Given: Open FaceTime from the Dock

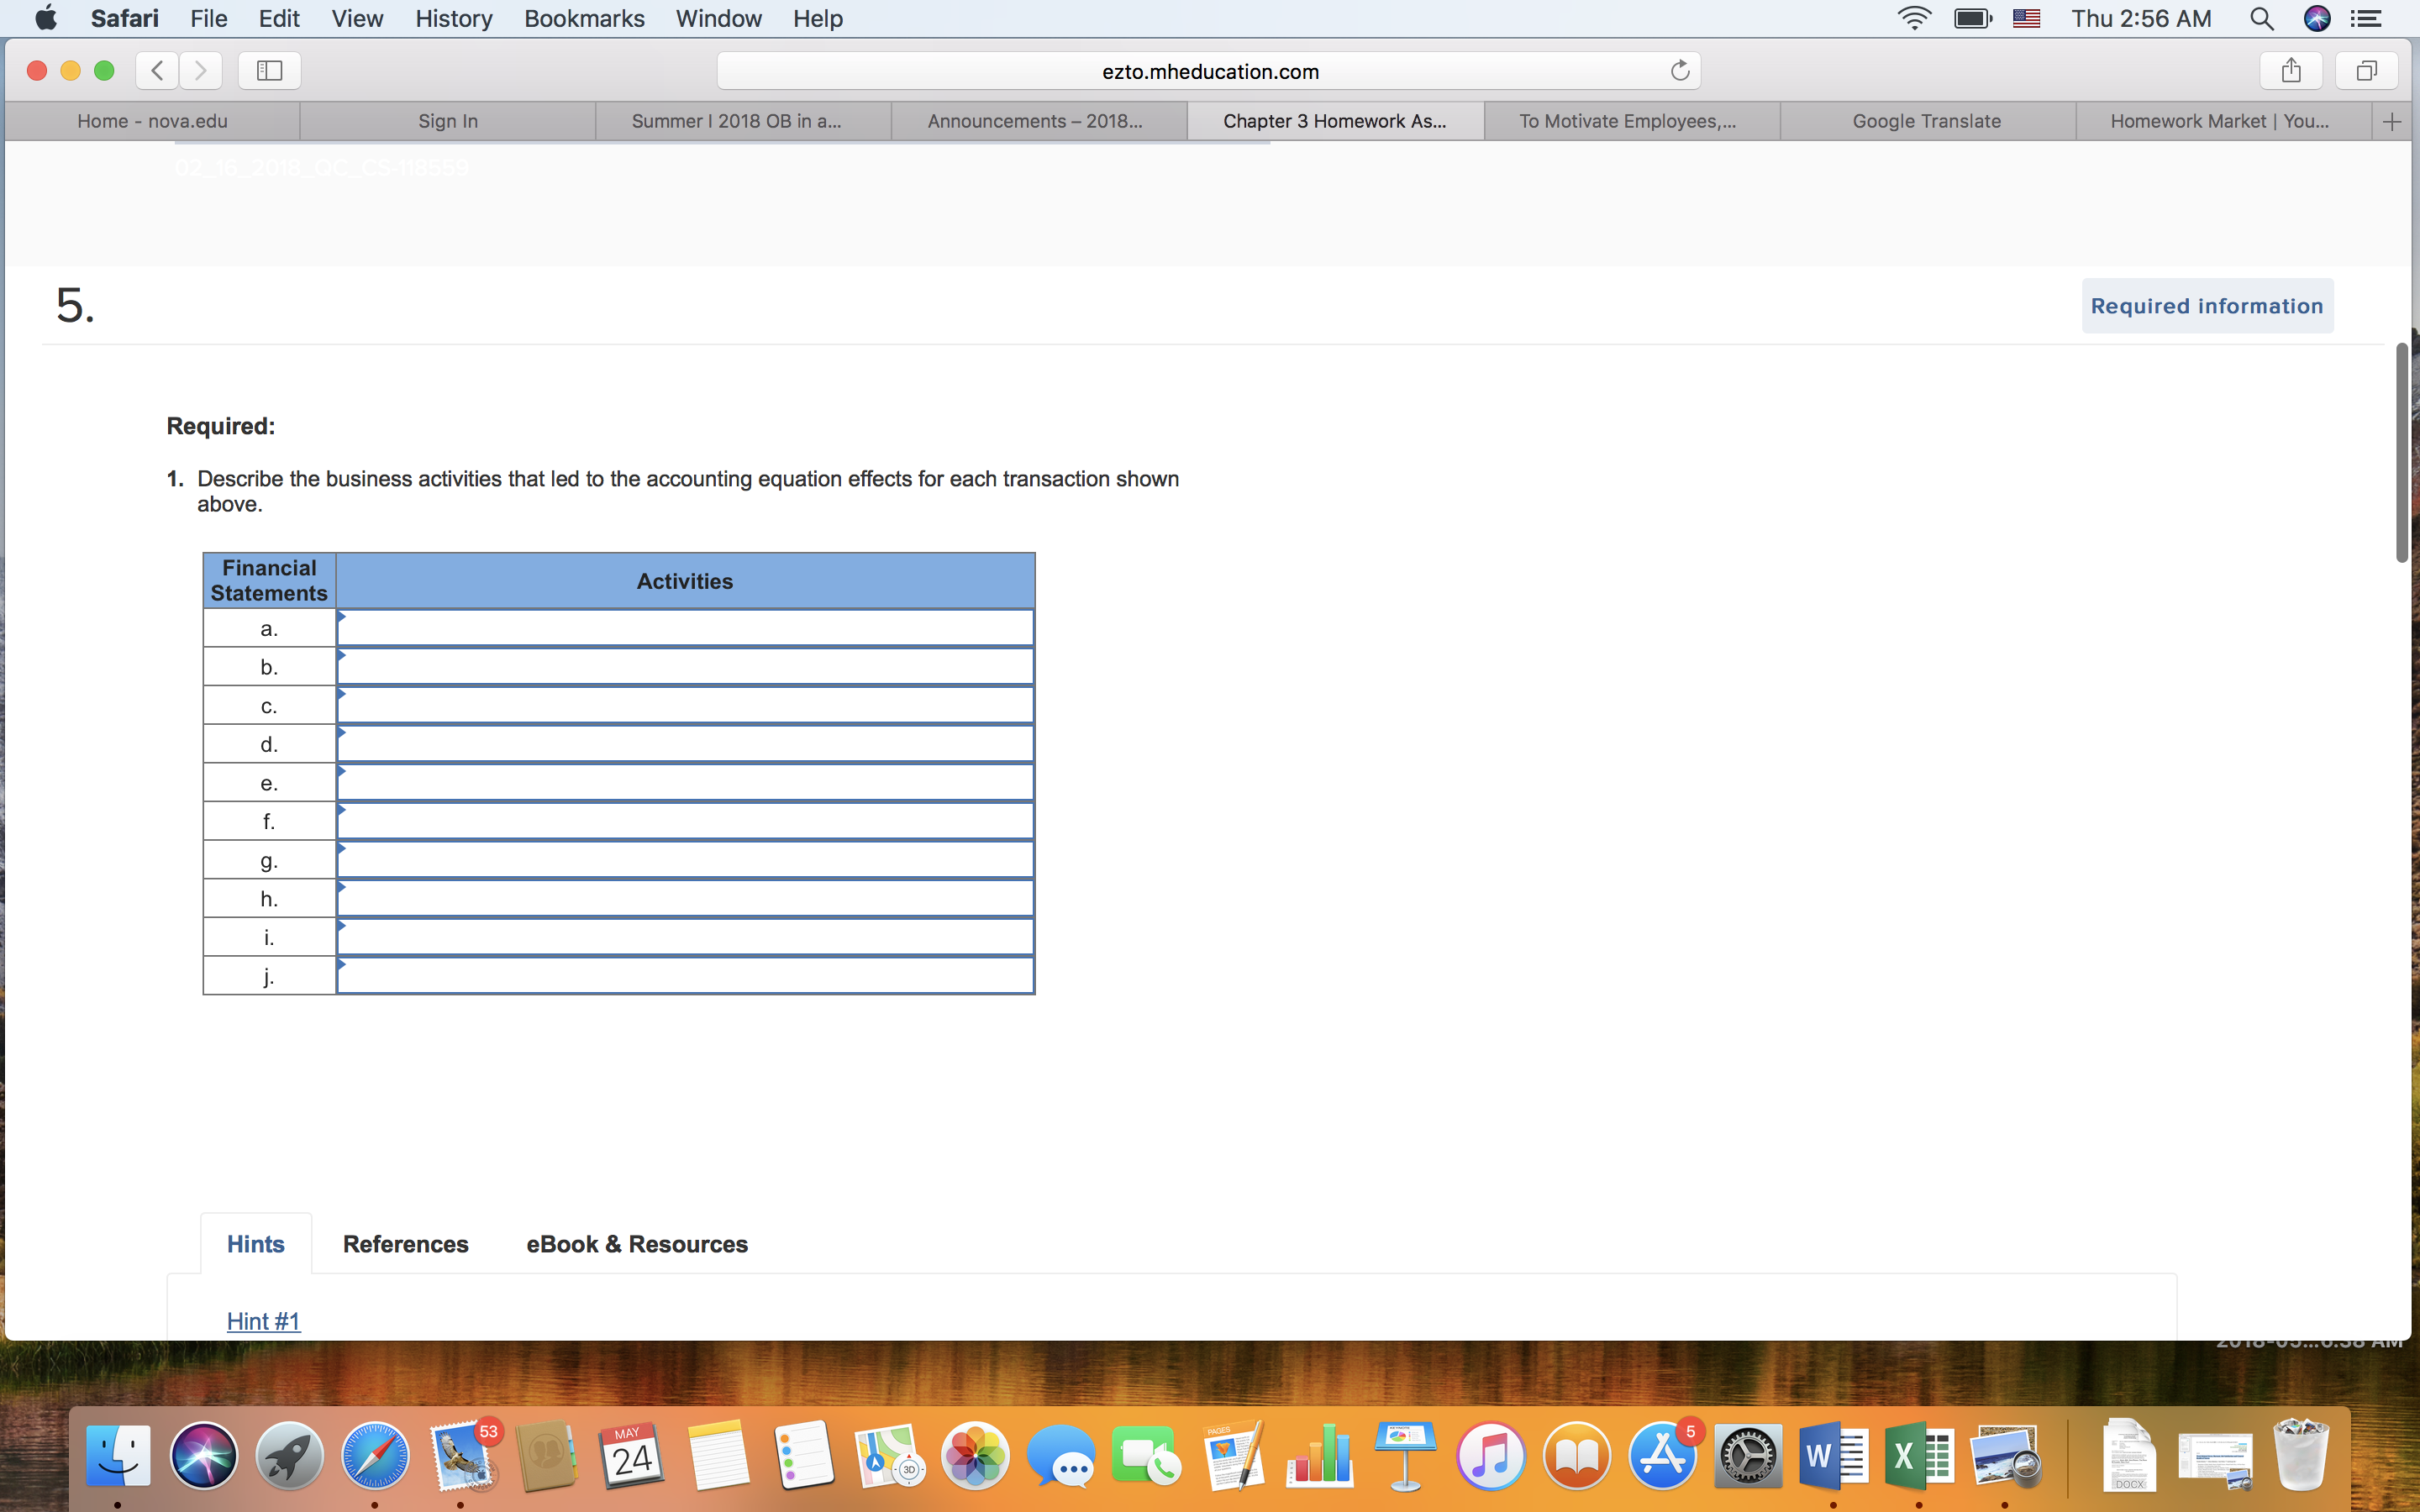Looking at the screenshot, I should [x=1147, y=1455].
